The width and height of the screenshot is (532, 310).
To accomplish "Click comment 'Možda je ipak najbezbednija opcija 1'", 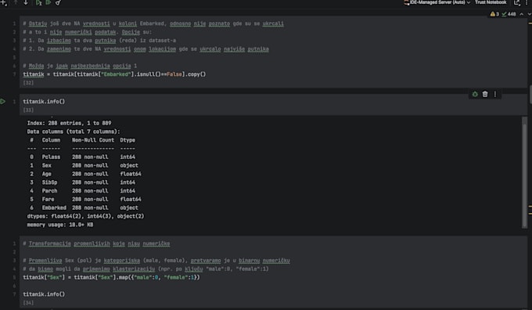I will click(x=80, y=66).
